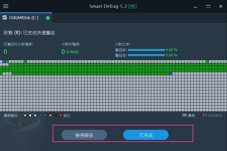The image size is (227, 151).
Task: Click the 檢視報告 button
Action: pyautogui.click(x=84, y=135)
